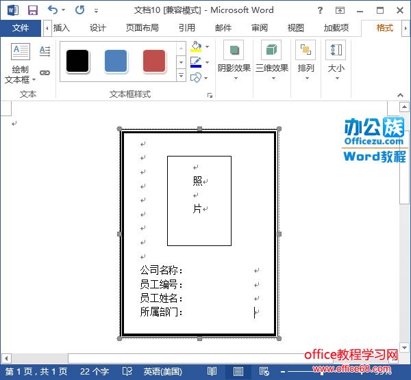Switch to the 视图 tab
Viewport: 411px width, 380px height.
click(x=296, y=28)
